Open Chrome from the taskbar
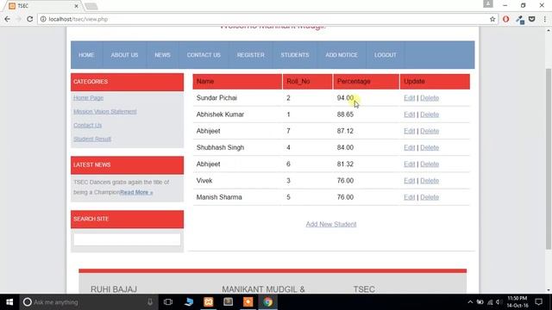This screenshot has width=552, height=310. point(268,302)
